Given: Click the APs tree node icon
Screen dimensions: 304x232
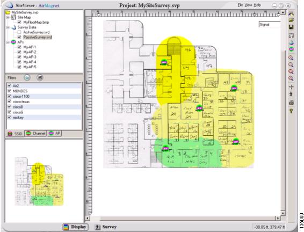Looking at the screenshot, I should 13,42.
